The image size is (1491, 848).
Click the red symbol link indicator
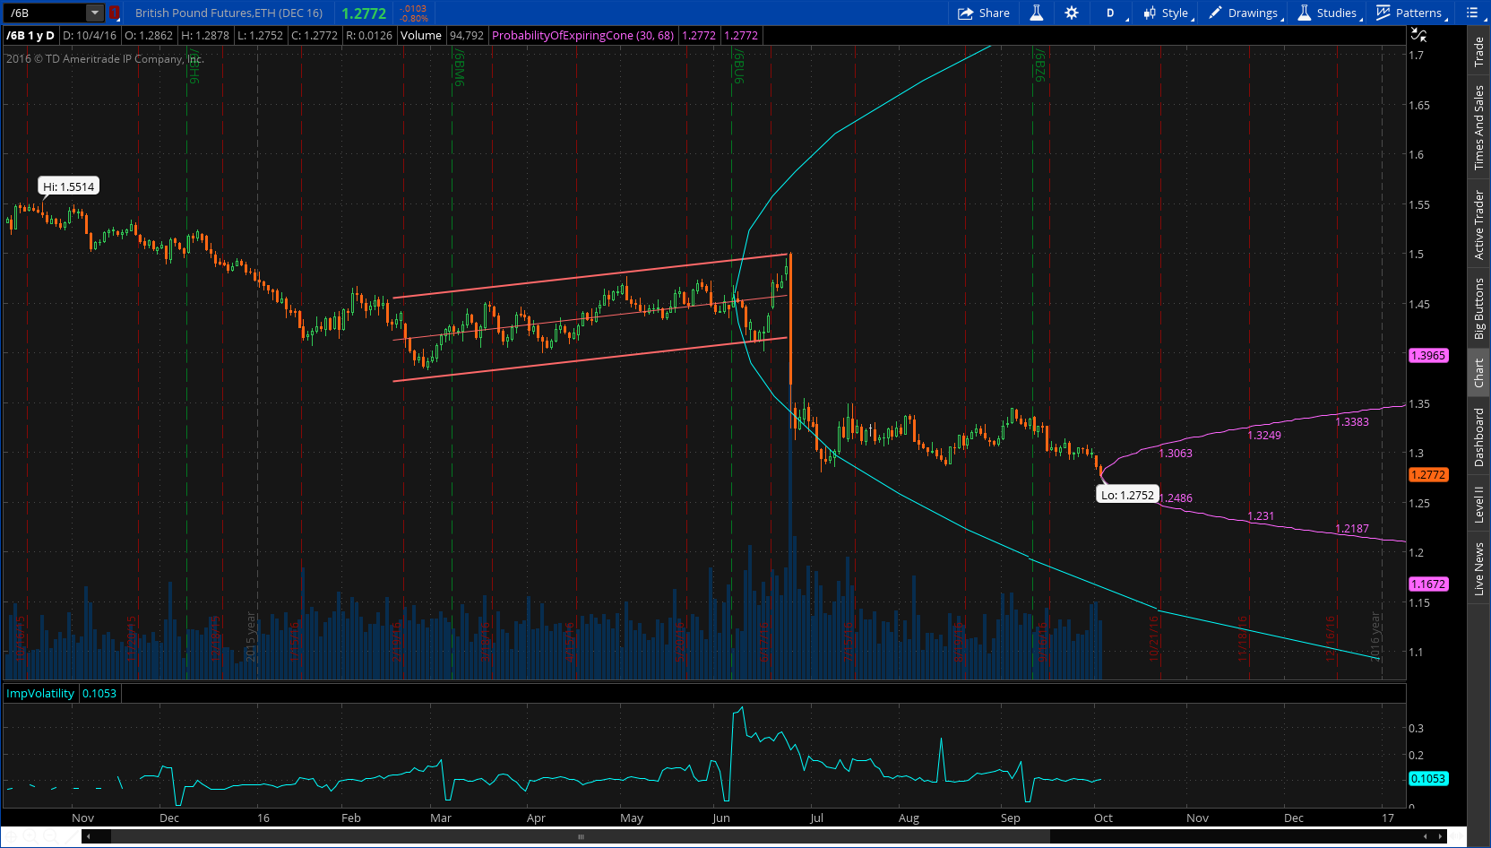click(114, 13)
